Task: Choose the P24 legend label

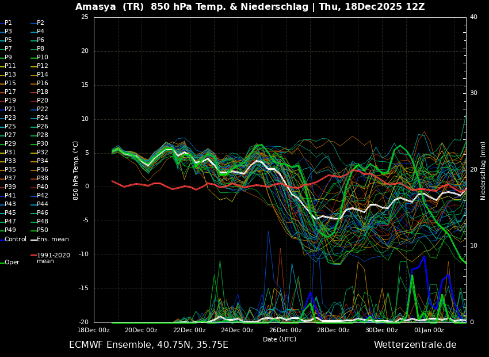Action: click(x=43, y=117)
